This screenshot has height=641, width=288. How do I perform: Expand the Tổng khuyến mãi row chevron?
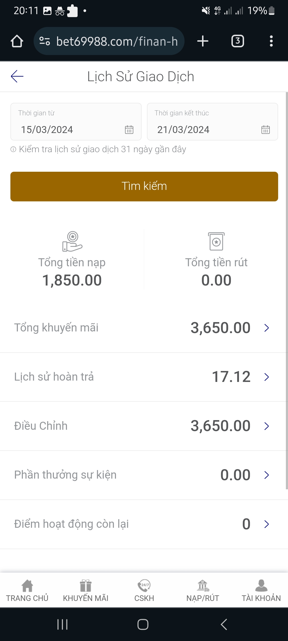(266, 328)
